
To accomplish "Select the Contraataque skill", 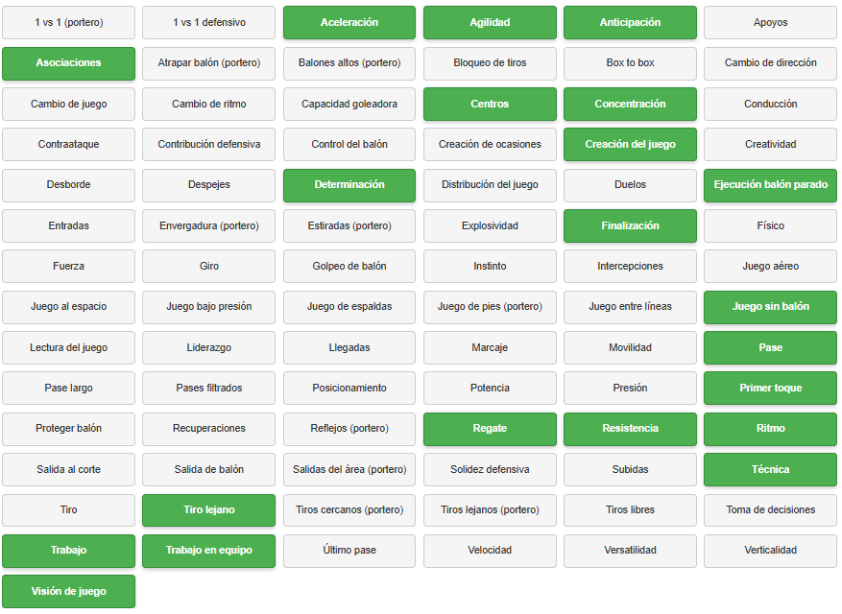I will 68,145.
